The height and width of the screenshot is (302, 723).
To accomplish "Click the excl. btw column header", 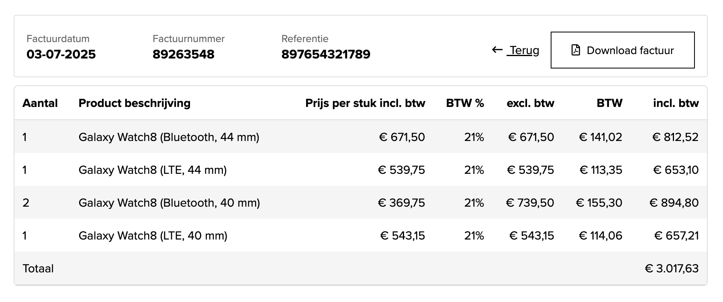I will coord(530,103).
